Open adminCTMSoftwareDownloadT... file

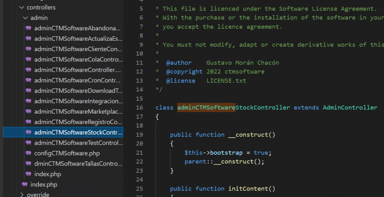click(x=78, y=91)
